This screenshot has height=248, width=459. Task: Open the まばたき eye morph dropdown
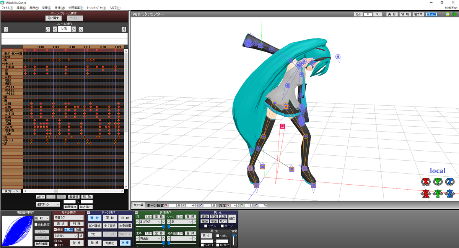[150, 222]
